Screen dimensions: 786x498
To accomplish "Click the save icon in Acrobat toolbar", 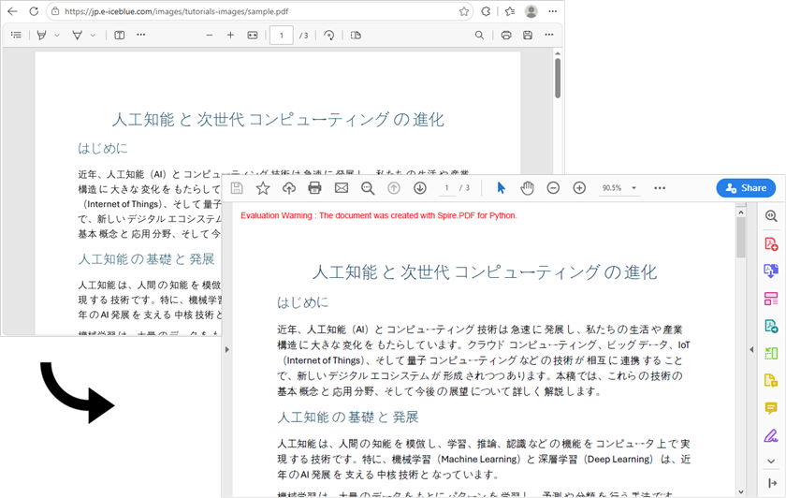I will point(237,188).
